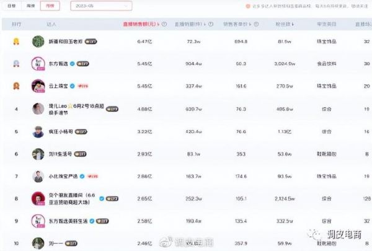Click 云上珠宝 live badge icon
372x251 pixels.
81,86
